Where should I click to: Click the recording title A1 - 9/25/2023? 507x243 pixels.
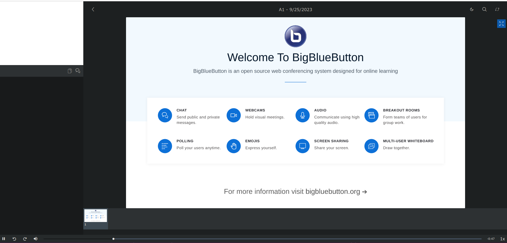(295, 10)
